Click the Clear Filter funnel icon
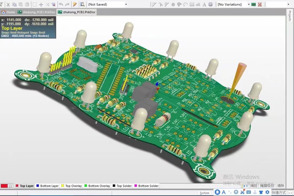 coord(53,4)
